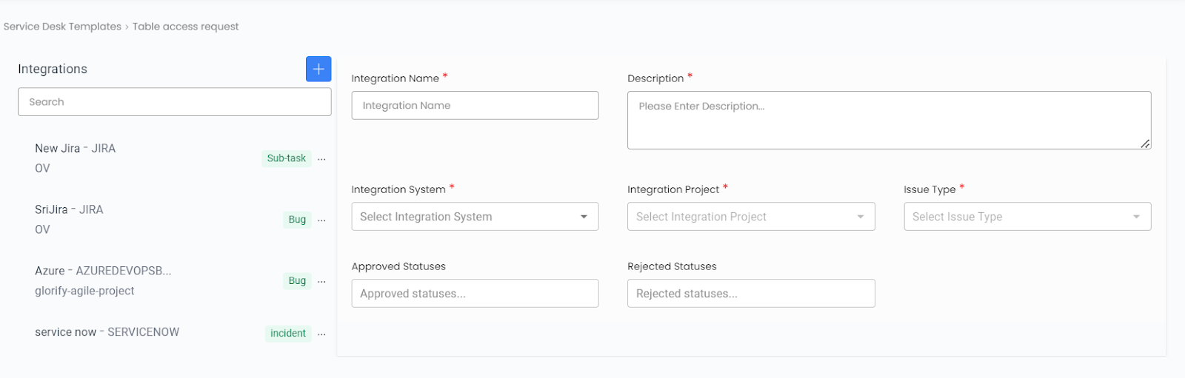Viewport: 1185px width, 378px height.
Task: Focus the Integrations search field
Action: click(175, 102)
